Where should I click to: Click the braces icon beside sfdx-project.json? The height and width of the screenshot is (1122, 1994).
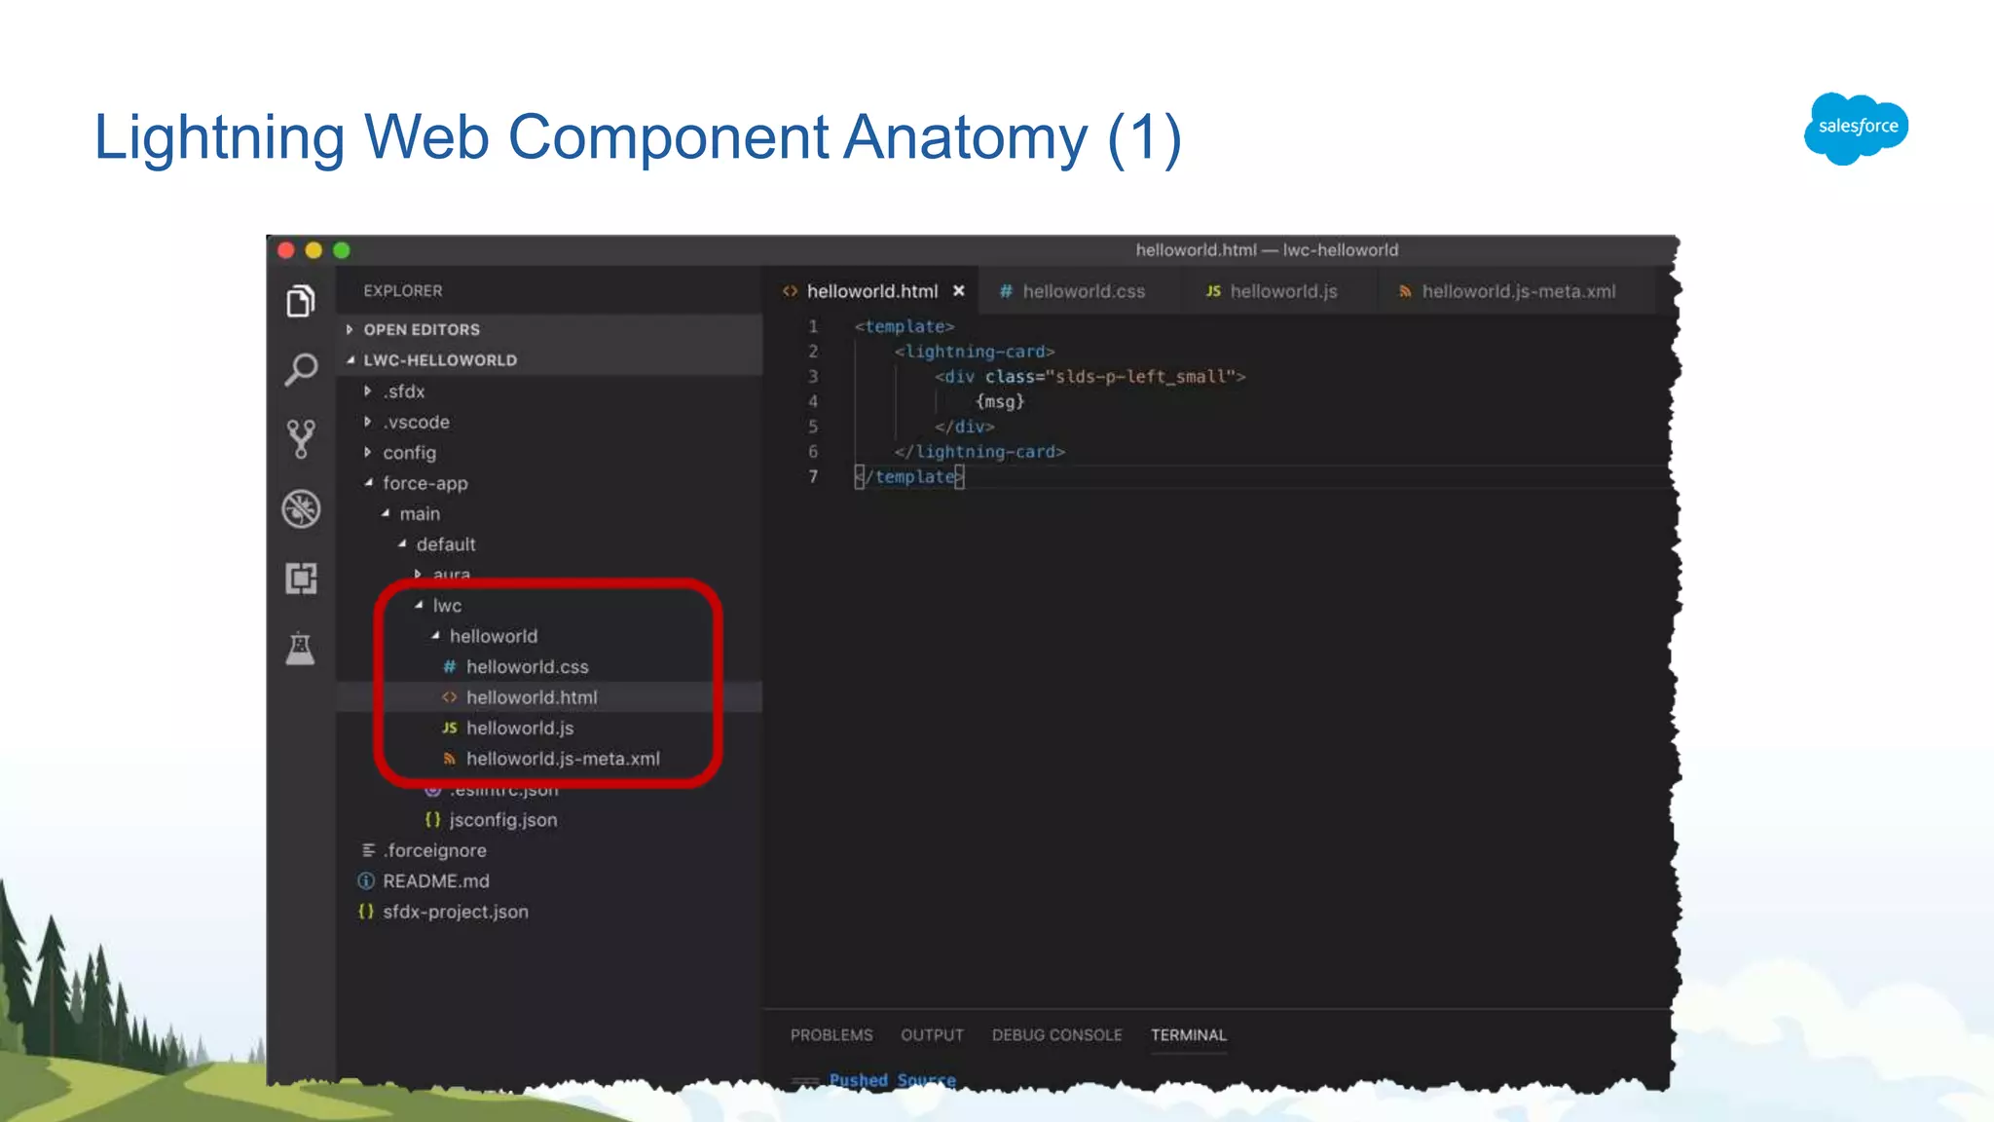pyautogui.click(x=366, y=912)
